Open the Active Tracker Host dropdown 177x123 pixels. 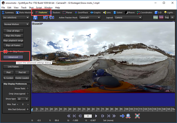pos(89,18)
